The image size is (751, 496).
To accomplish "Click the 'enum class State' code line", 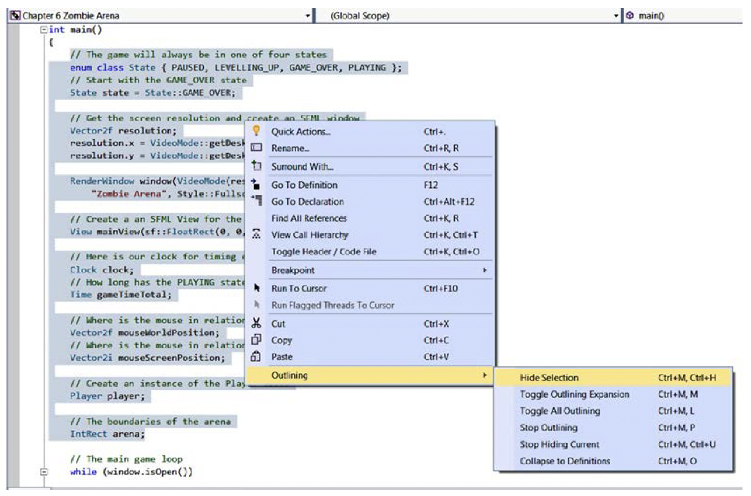I will click(x=236, y=68).
